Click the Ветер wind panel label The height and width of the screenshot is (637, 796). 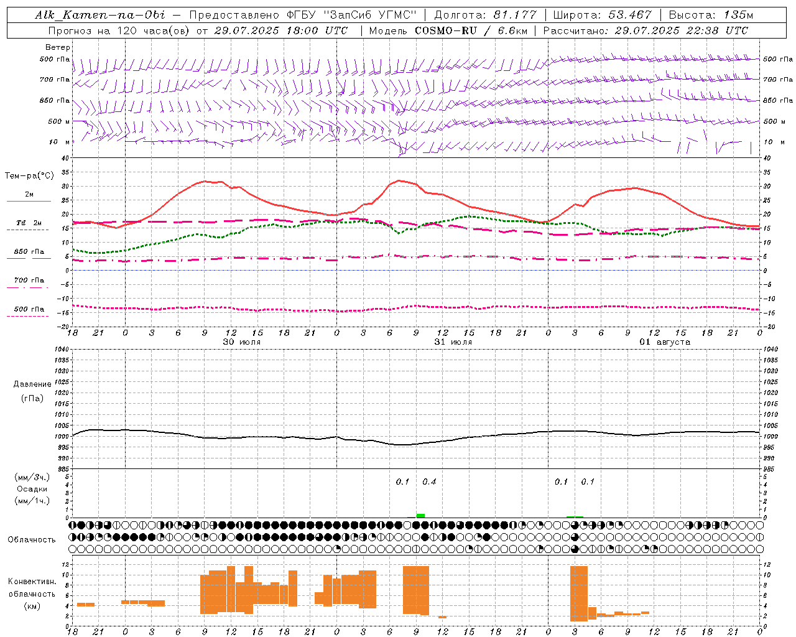coord(58,47)
